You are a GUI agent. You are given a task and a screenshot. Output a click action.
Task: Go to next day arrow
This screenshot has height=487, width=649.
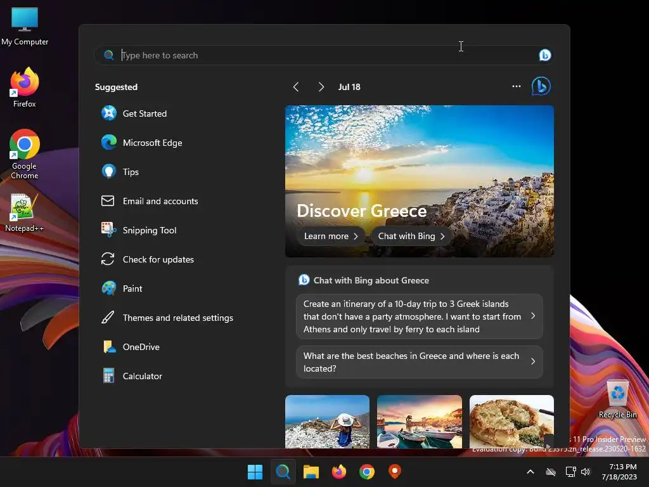coord(321,86)
